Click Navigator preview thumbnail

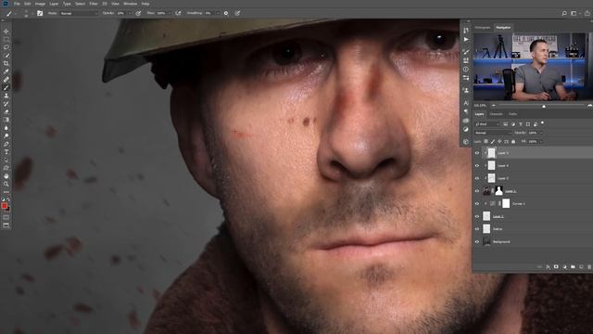[x=533, y=67]
